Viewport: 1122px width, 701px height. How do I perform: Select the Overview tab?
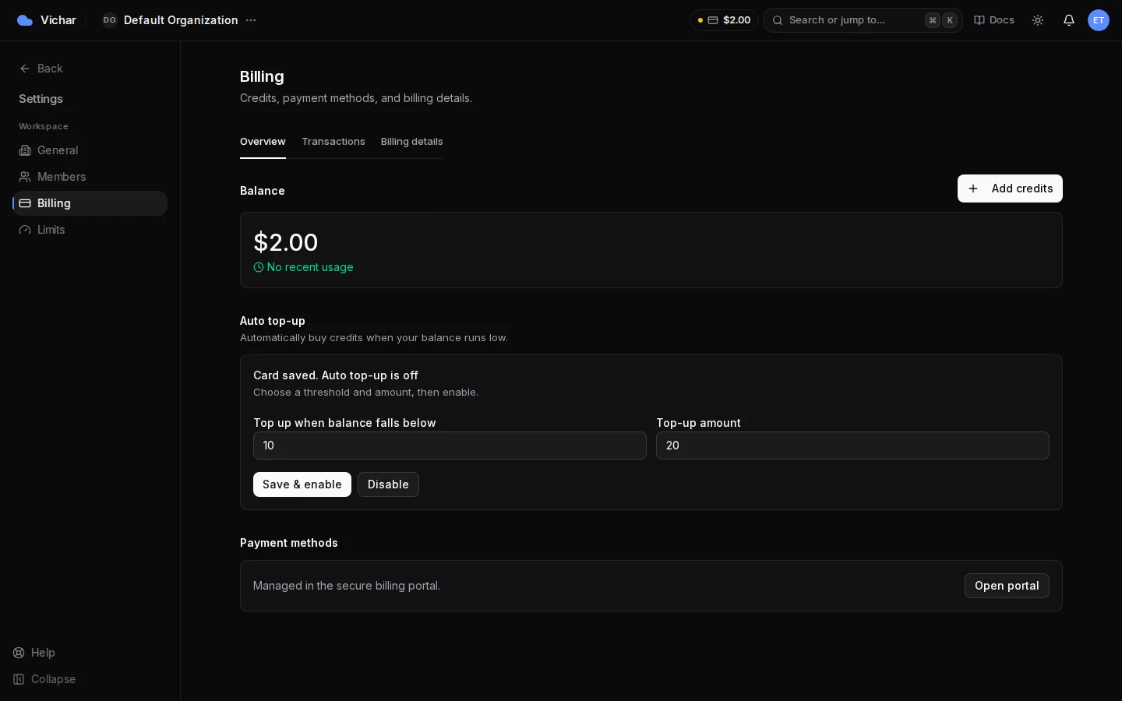263,142
